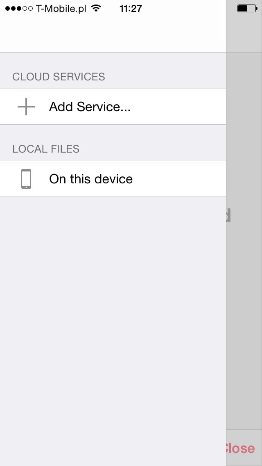This screenshot has width=262, height=466.
Task: Tap the plus icon next to Add Service
Action: (26, 106)
